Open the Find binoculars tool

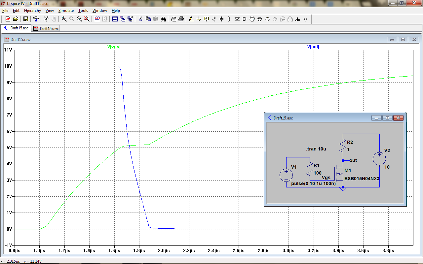(x=163, y=19)
